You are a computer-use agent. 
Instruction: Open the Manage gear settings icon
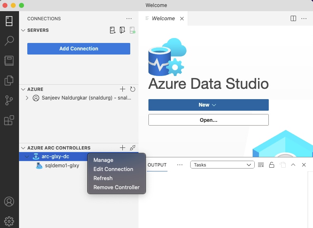pyautogui.click(x=9, y=221)
